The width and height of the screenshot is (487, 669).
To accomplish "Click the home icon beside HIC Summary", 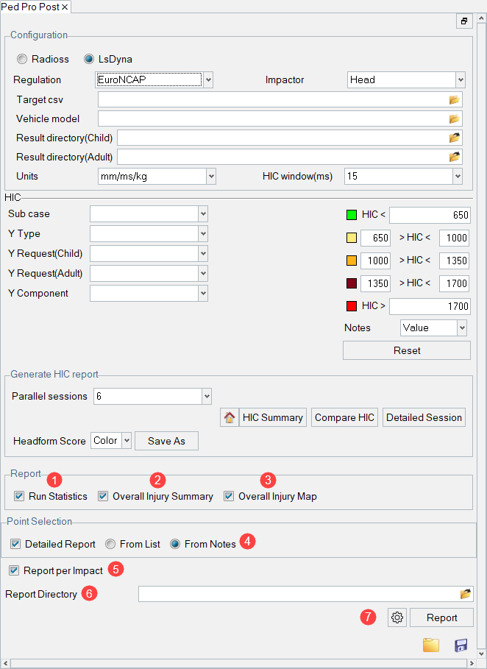I will point(229,417).
